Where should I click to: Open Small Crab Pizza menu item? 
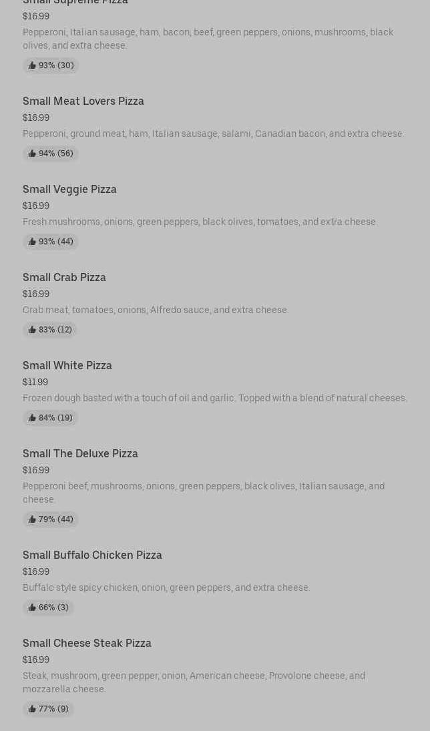pyautogui.click(x=64, y=278)
